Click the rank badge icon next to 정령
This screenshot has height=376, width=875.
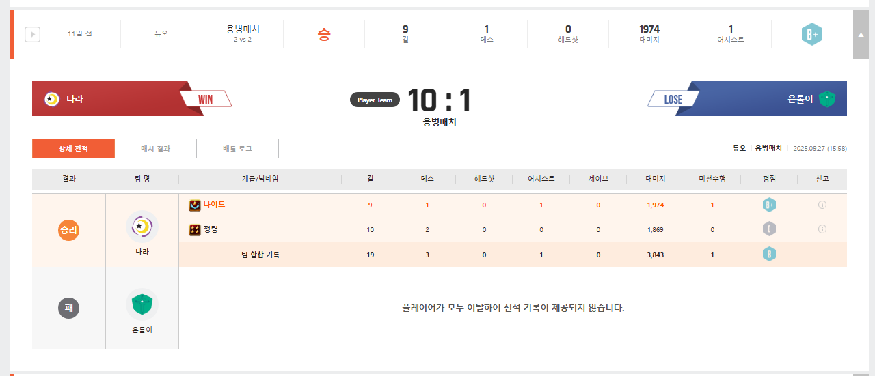click(195, 230)
